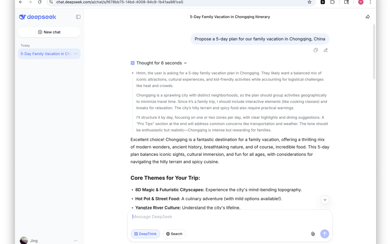Image resolution: width=391 pixels, height=244 pixels.
Task: Click the browser address bar URL
Action: click(x=120, y=2)
